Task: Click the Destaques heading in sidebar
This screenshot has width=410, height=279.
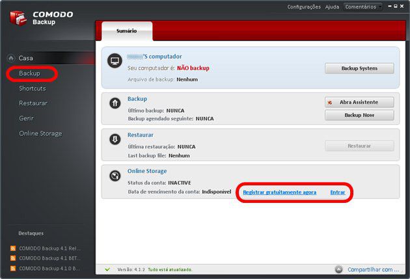Action: click(31, 233)
